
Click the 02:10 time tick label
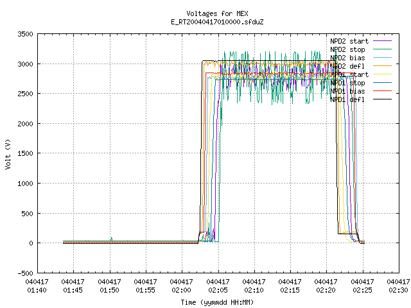(254, 290)
